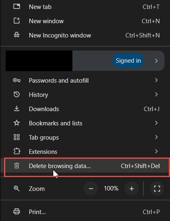This screenshot has width=170, height=221.
Task: Increase zoom with the plus button
Action: click(131, 188)
